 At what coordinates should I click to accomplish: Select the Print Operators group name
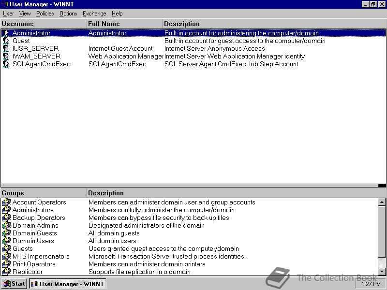[x=34, y=264]
